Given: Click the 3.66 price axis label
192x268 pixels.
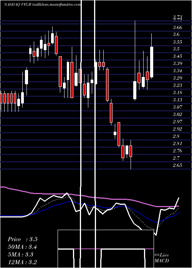Looking at the screenshot, I should (177, 28).
